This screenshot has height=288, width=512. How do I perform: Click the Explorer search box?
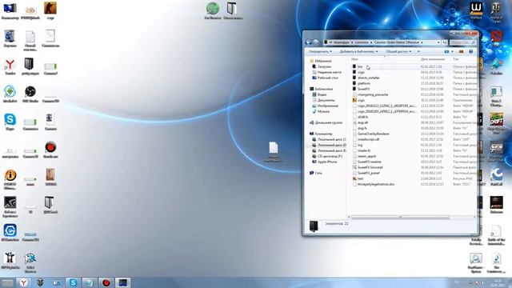[x=462, y=42]
